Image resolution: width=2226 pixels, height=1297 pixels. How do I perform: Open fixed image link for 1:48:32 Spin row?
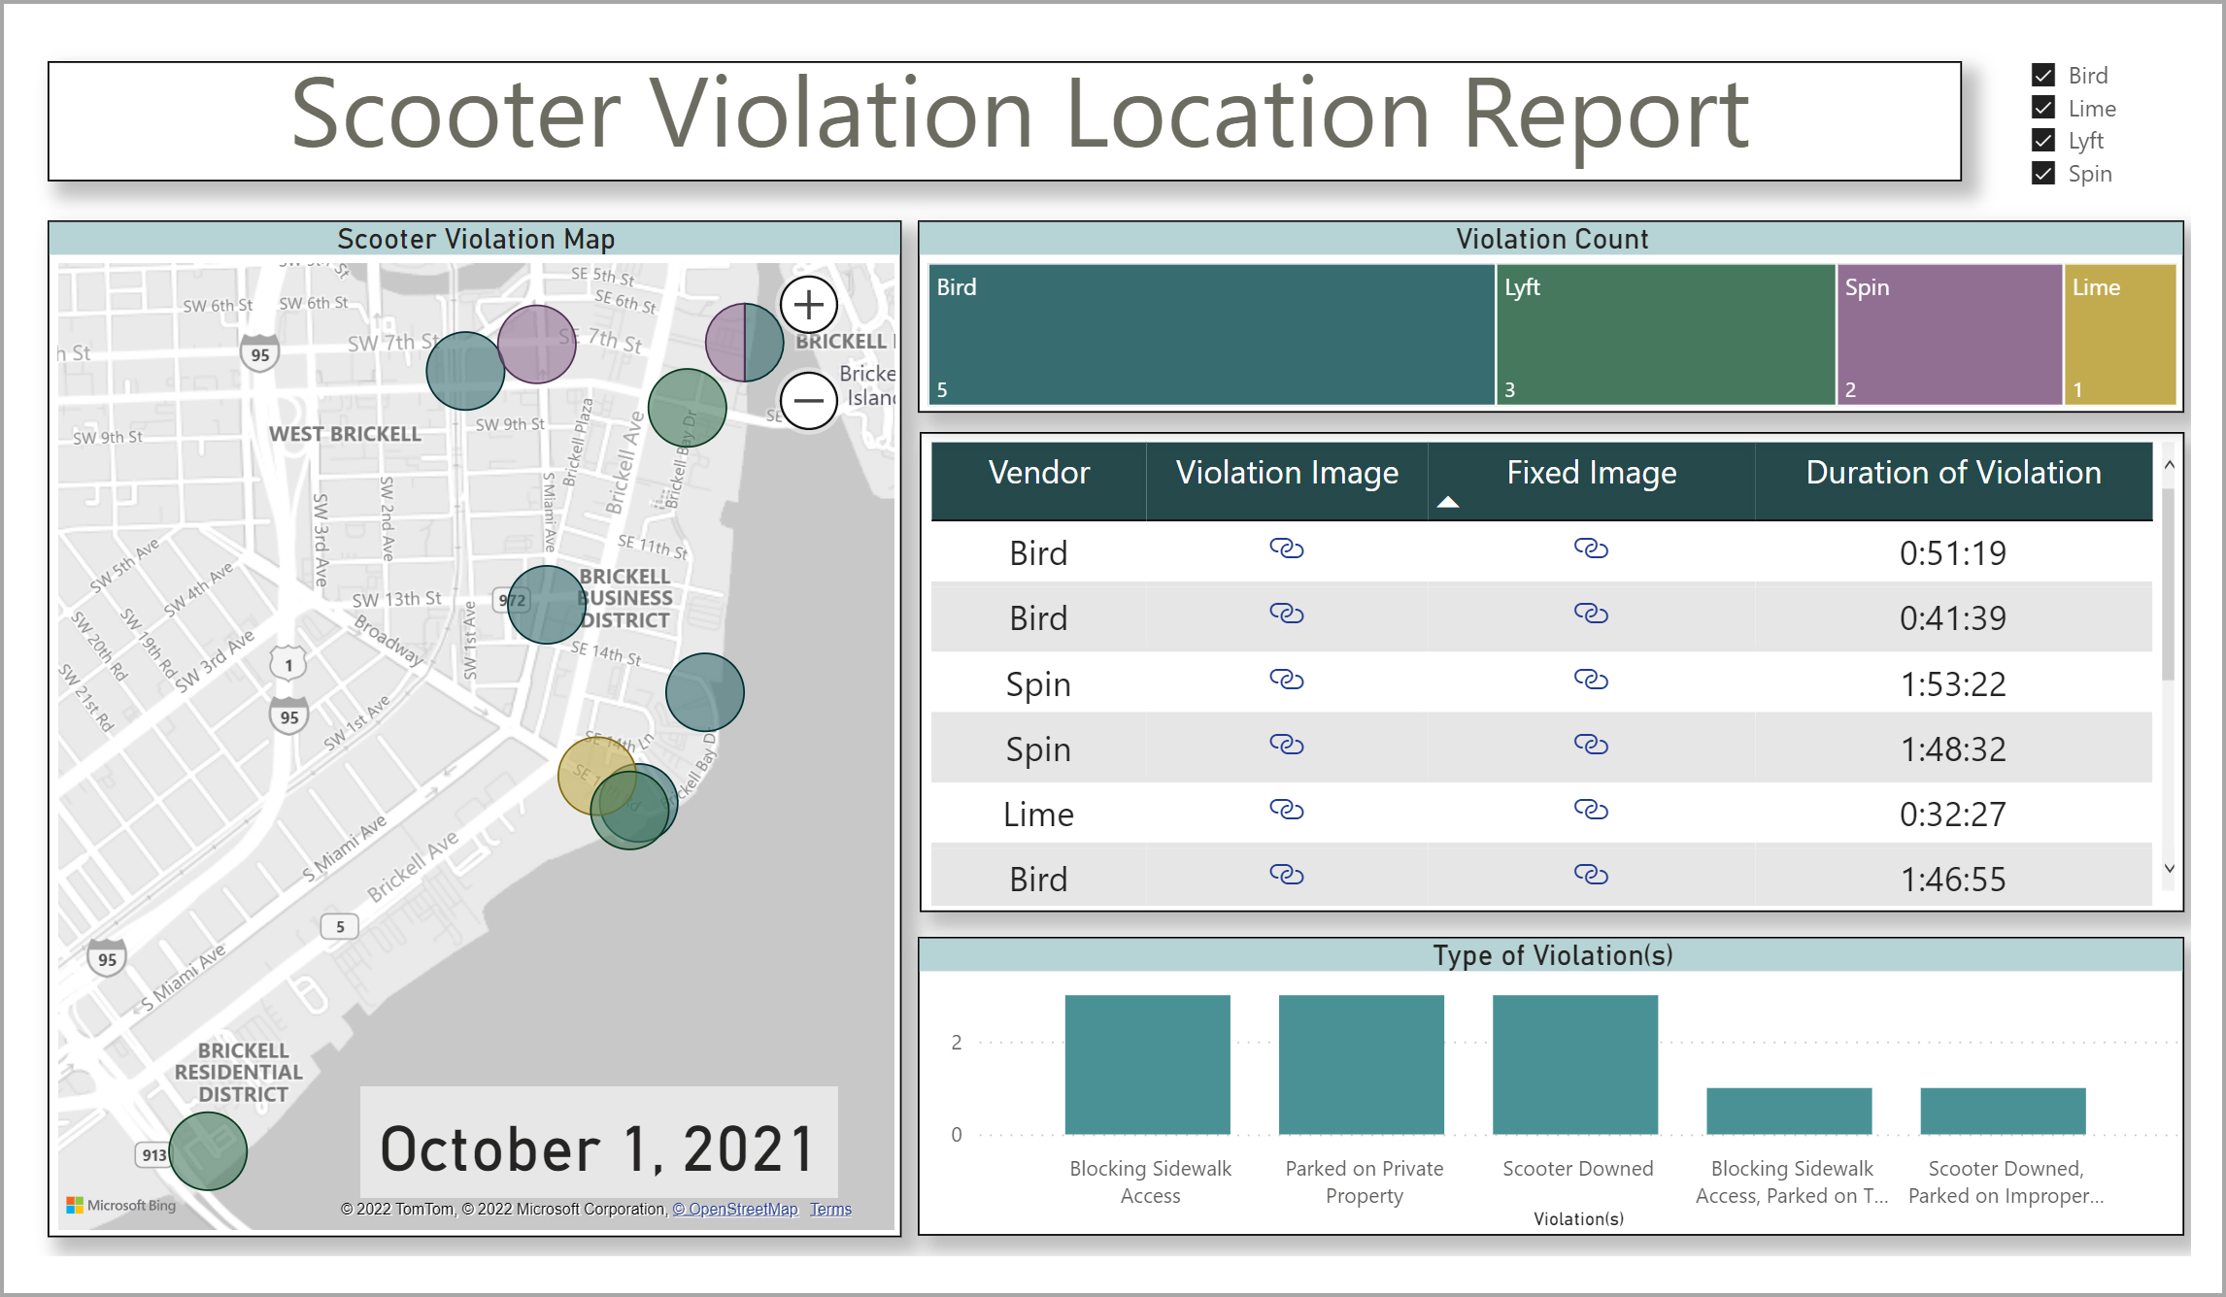click(x=1590, y=745)
